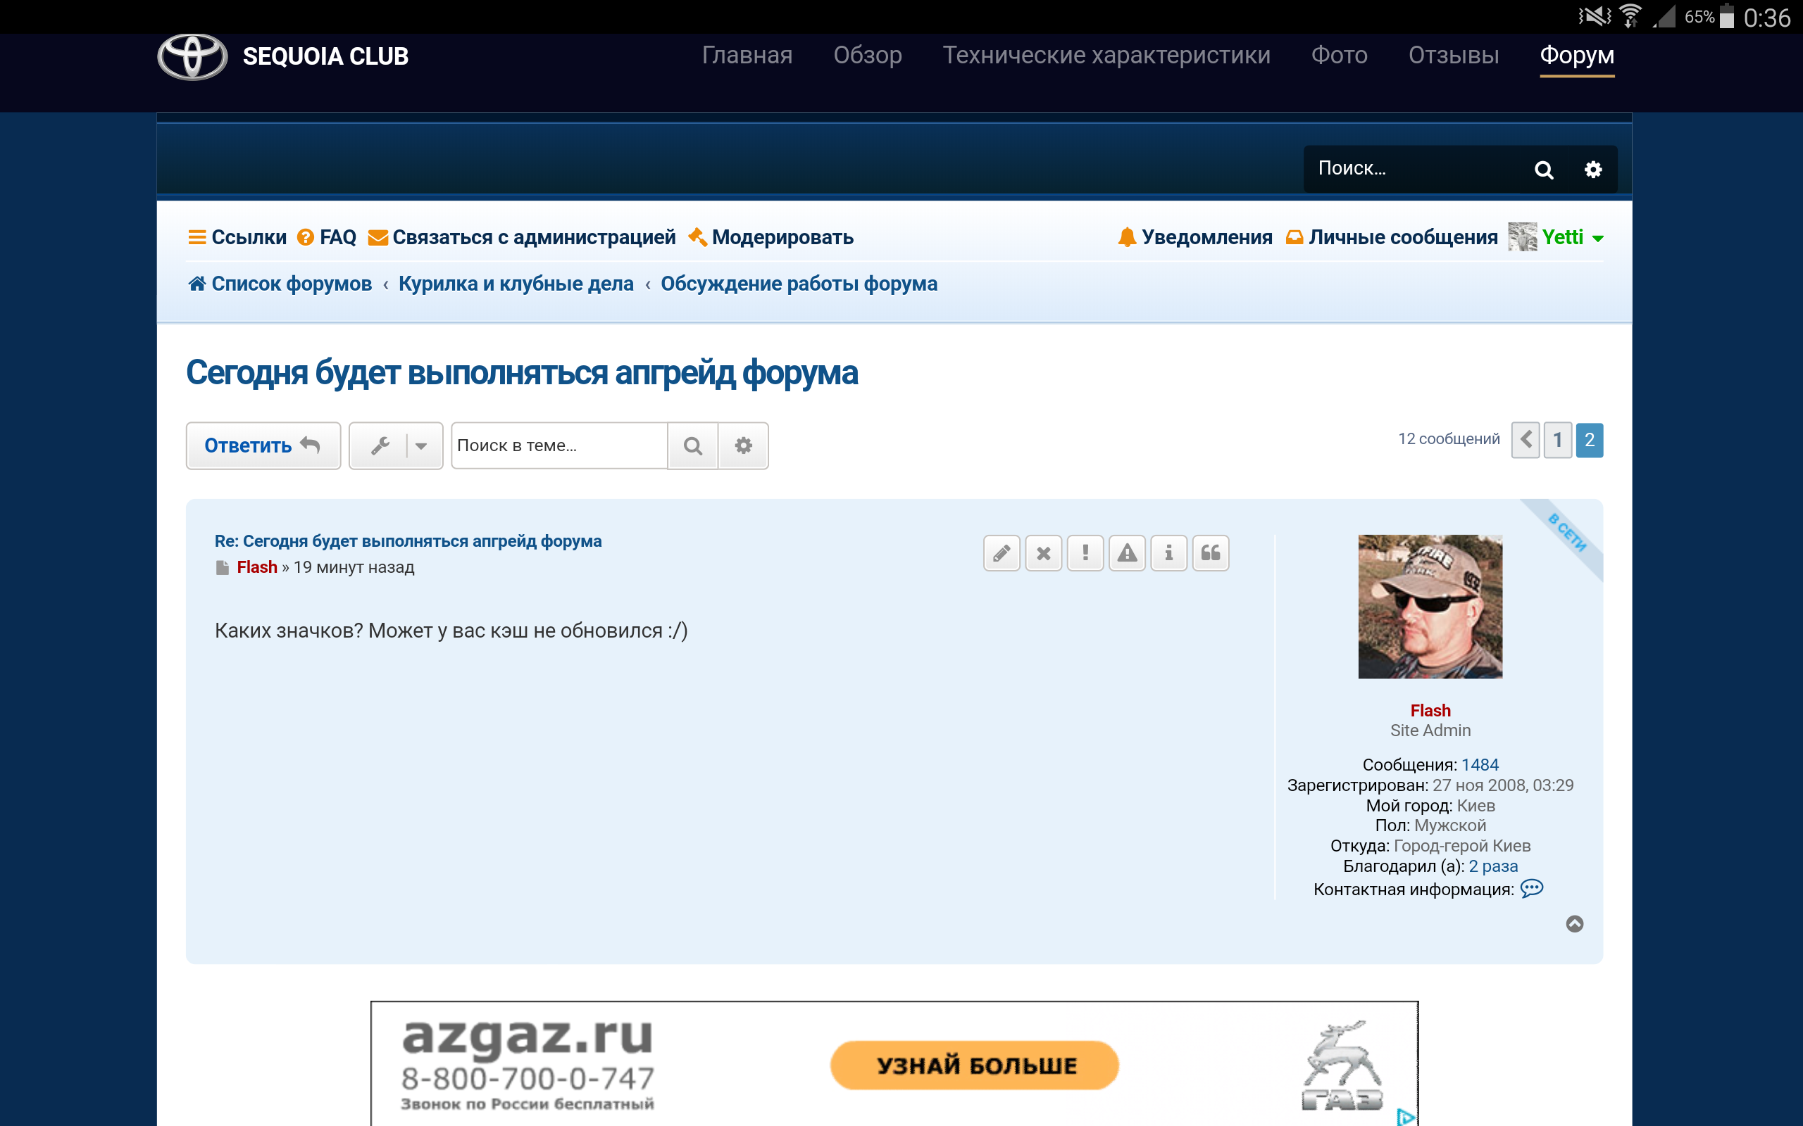The width and height of the screenshot is (1803, 1126).
Task: Open the Отзывы navigation item
Action: tap(1453, 55)
